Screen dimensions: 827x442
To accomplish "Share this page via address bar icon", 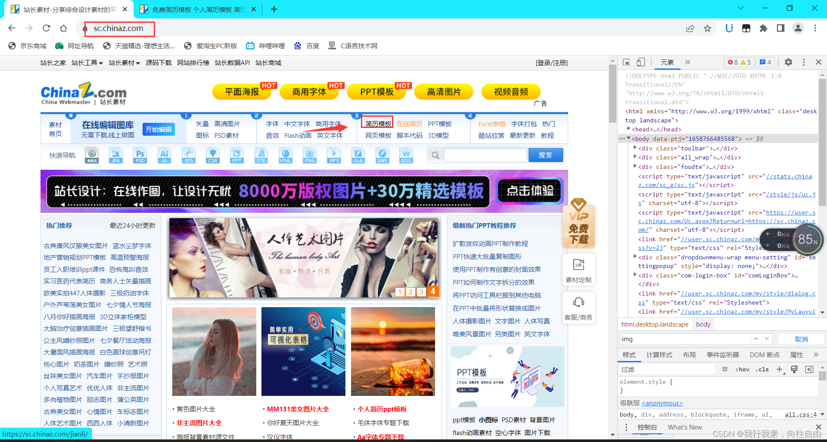I will click(x=690, y=28).
